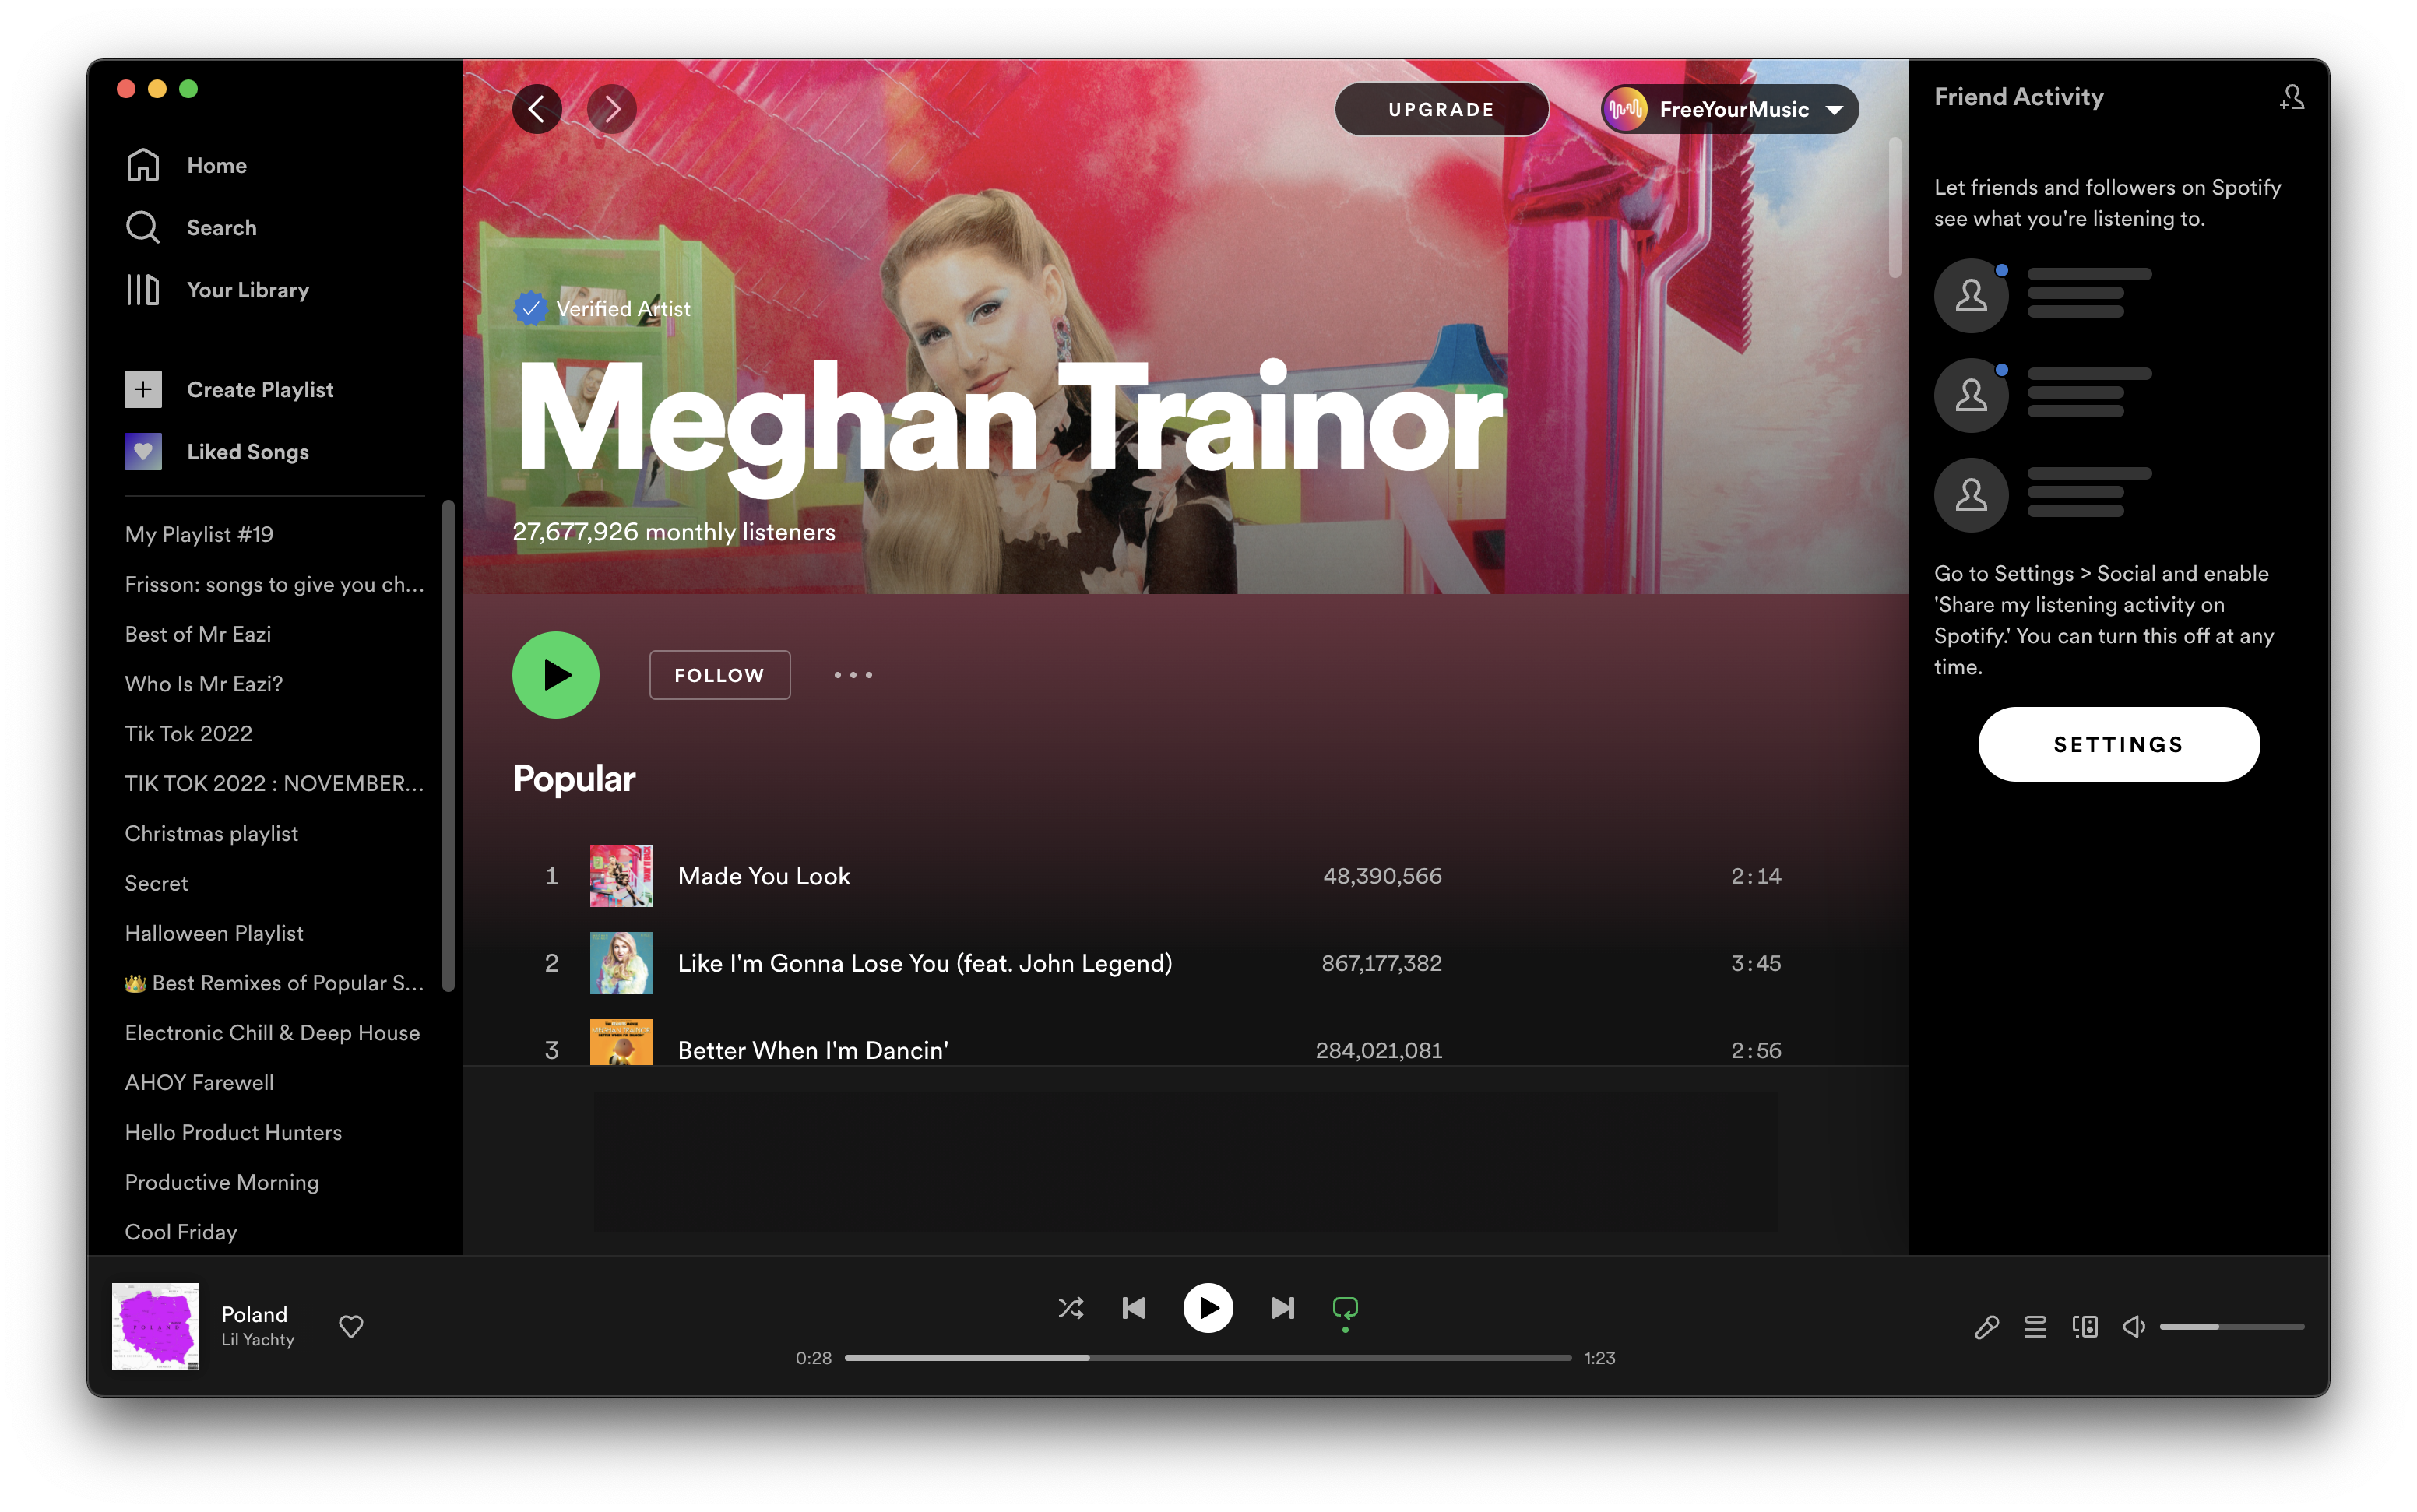Viewport: 2417px width, 1512px height.
Task: Select Like I'm Gonna Lose You track
Action: [x=925, y=963]
